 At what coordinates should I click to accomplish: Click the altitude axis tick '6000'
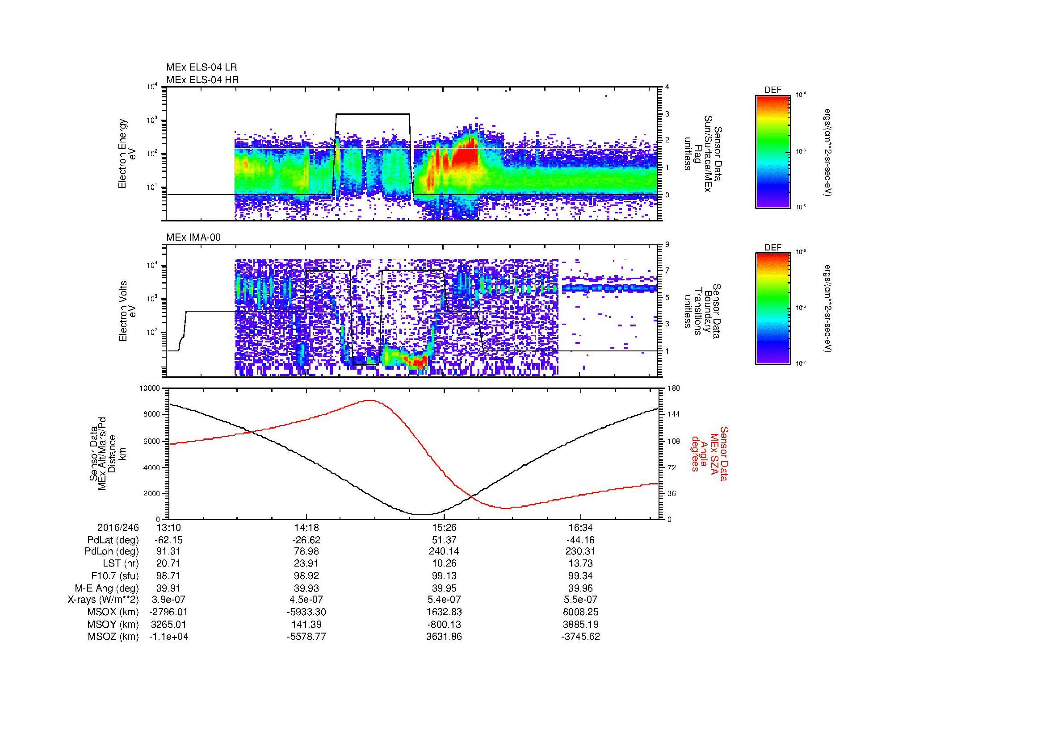tap(152, 441)
